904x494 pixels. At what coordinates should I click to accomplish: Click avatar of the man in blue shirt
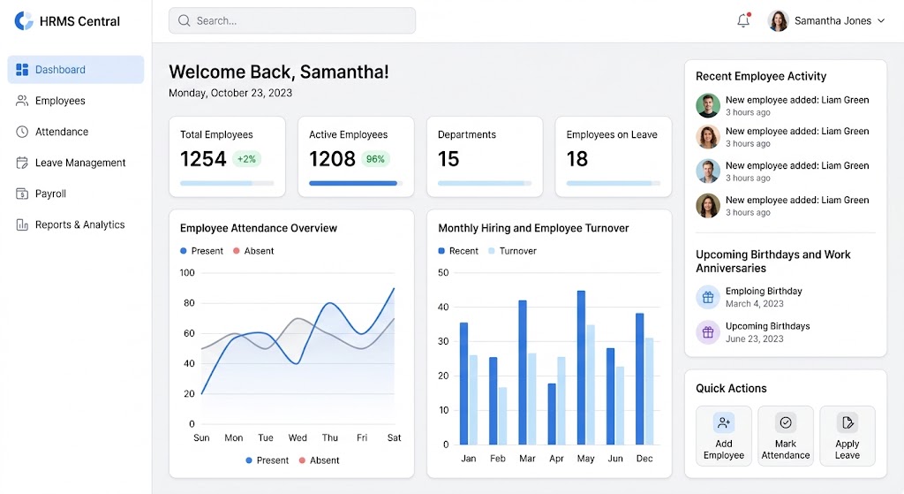[x=708, y=171]
